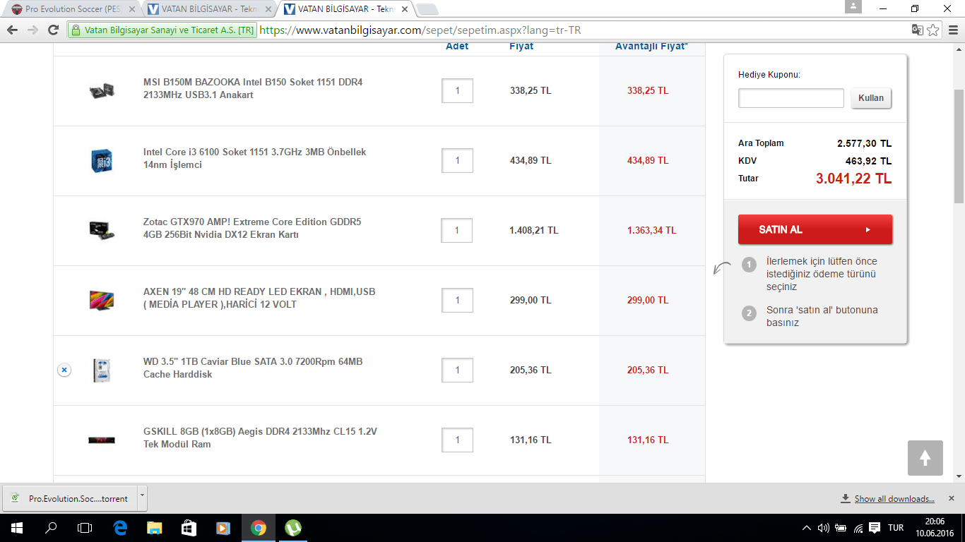Open the WD 3.5" 1TB Caviar Blue link
Viewport: 965px width, 542px height.
click(x=253, y=368)
